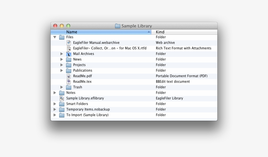The height and width of the screenshot is (157, 268).
Task: Click the 'Web archive' kind cell
Action: point(165,43)
